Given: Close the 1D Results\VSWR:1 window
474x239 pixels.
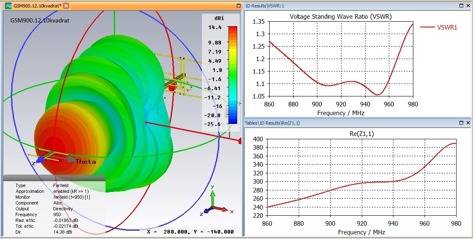Looking at the screenshot, I should [468, 5].
